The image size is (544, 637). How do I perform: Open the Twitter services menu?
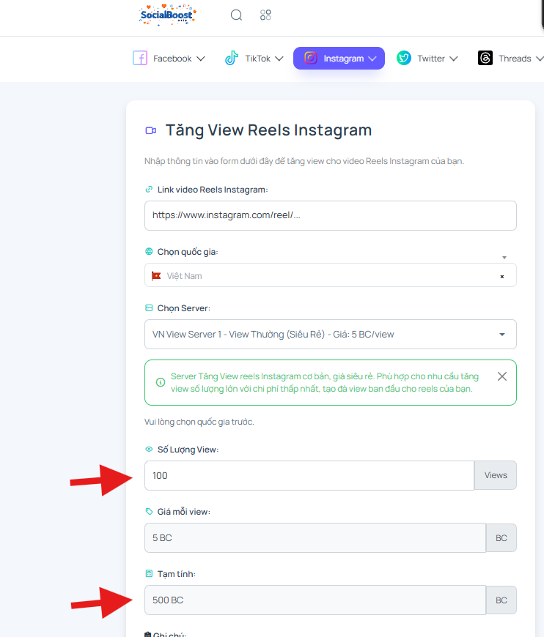427,58
